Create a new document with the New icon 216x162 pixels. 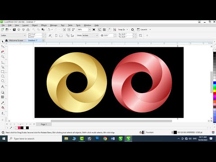pos(3,30)
